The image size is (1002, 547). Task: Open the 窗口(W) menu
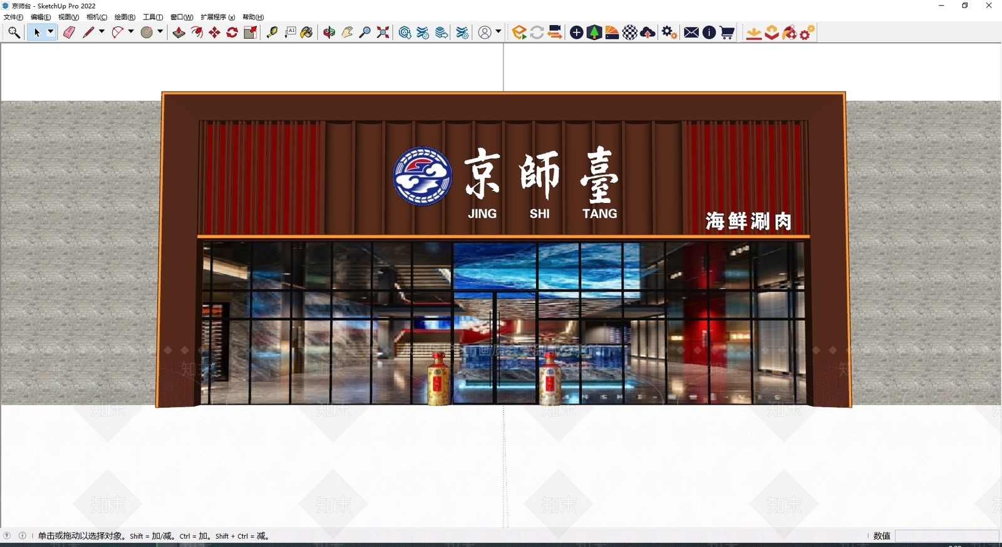click(182, 17)
